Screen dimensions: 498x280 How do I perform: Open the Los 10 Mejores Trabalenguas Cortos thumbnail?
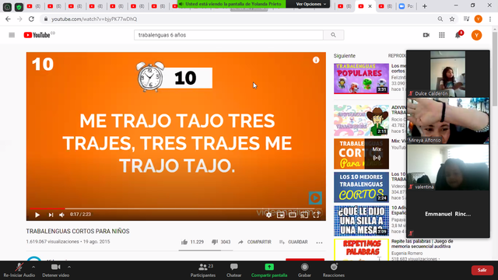(x=361, y=187)
